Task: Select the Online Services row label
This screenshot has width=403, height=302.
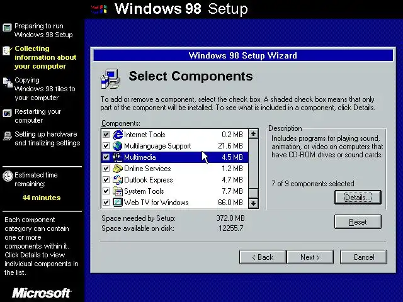Action: [147, 169]
